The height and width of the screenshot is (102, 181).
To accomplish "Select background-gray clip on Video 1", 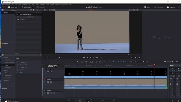I will click(116, 84).
